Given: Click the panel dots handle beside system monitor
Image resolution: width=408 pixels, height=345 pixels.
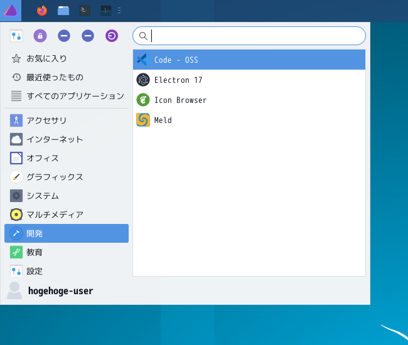Looking at the screenshot, I should click(x=119, y=11).
